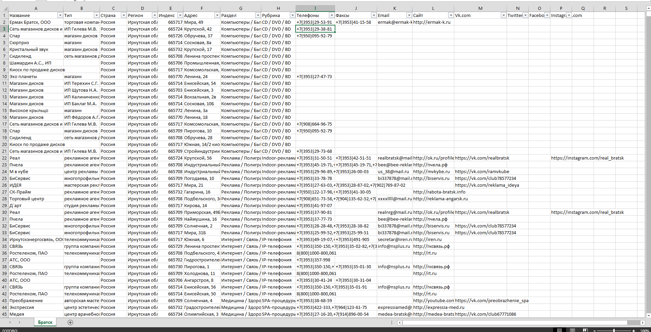Open link https://vk.com/reklama_ideya
This screenshot has width=651, height=332.
(x=487, y=185)
